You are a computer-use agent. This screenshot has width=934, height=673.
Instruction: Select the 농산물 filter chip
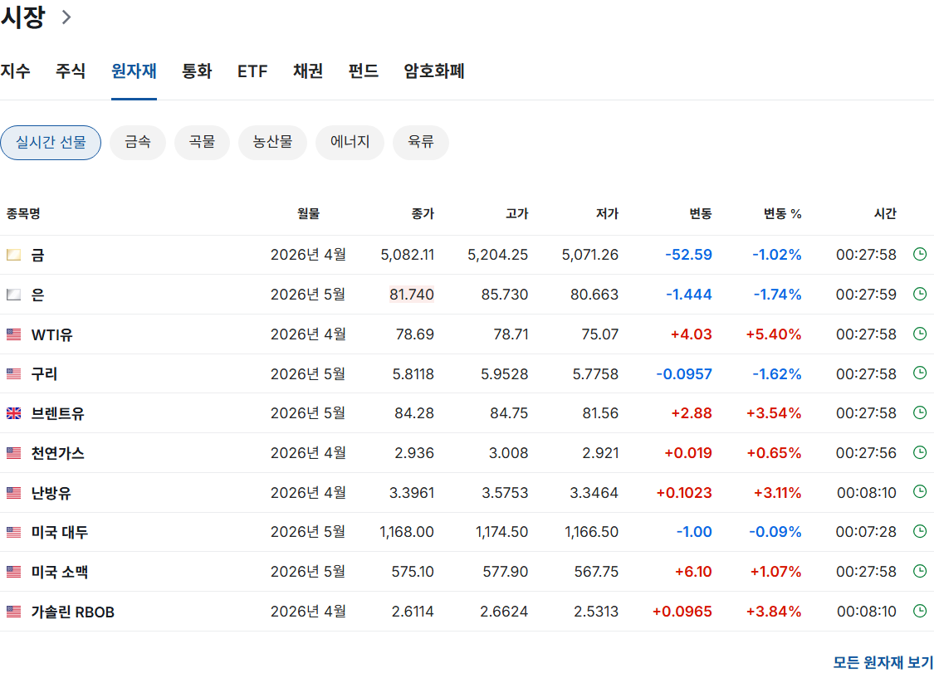pyautogui.click(x=273, y=143)
